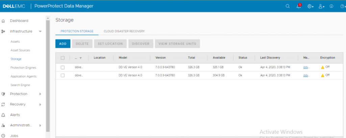This screenshot has width=346, height=138.
Task: Open Application Agents in sidebar
Action: point(23,76)
